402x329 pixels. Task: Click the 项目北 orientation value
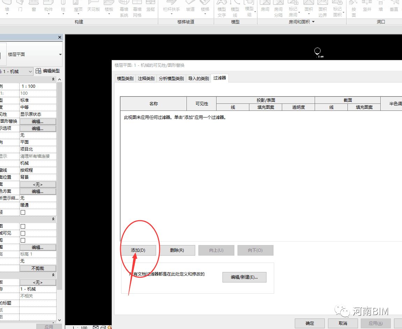(38, 149)
